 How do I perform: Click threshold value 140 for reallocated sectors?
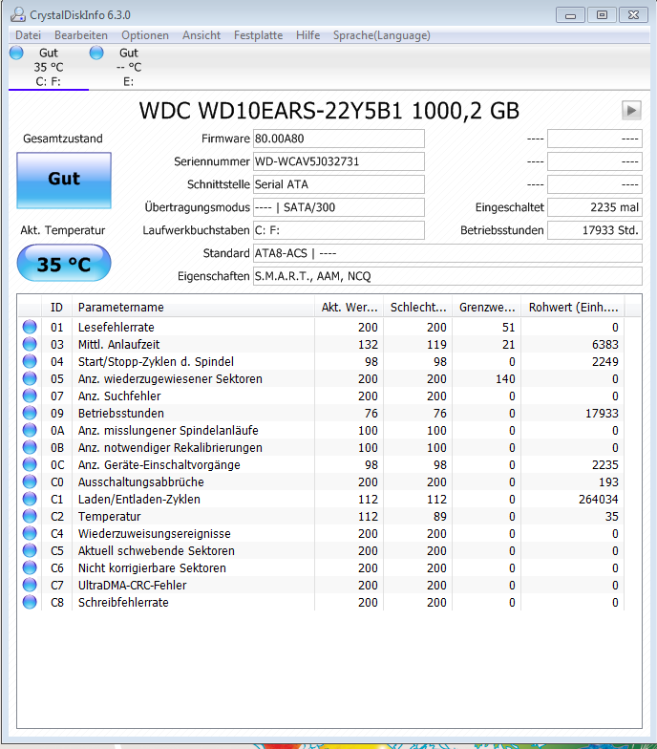[505, 378]
